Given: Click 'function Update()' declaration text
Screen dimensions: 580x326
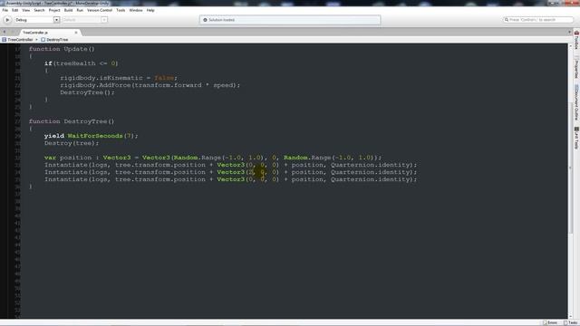Looking at the screenshot, I should (x=62, y=49).
